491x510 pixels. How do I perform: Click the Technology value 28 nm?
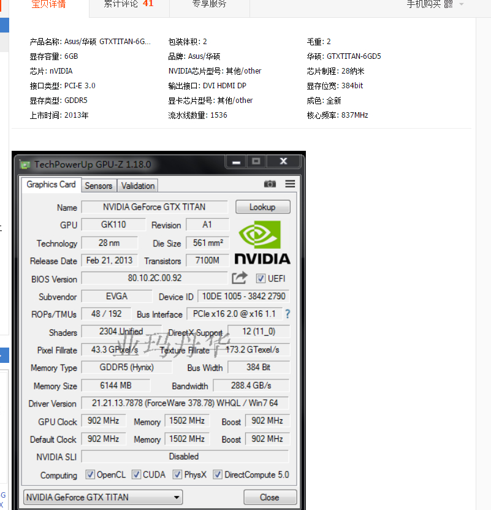coord(109,243)
